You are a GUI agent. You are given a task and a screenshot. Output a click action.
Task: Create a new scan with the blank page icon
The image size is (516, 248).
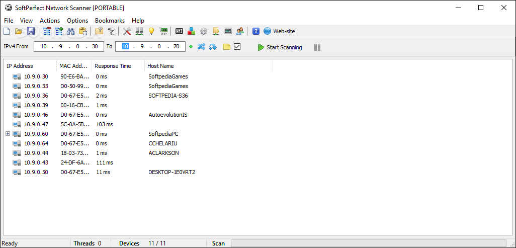[x=7, y=31]
